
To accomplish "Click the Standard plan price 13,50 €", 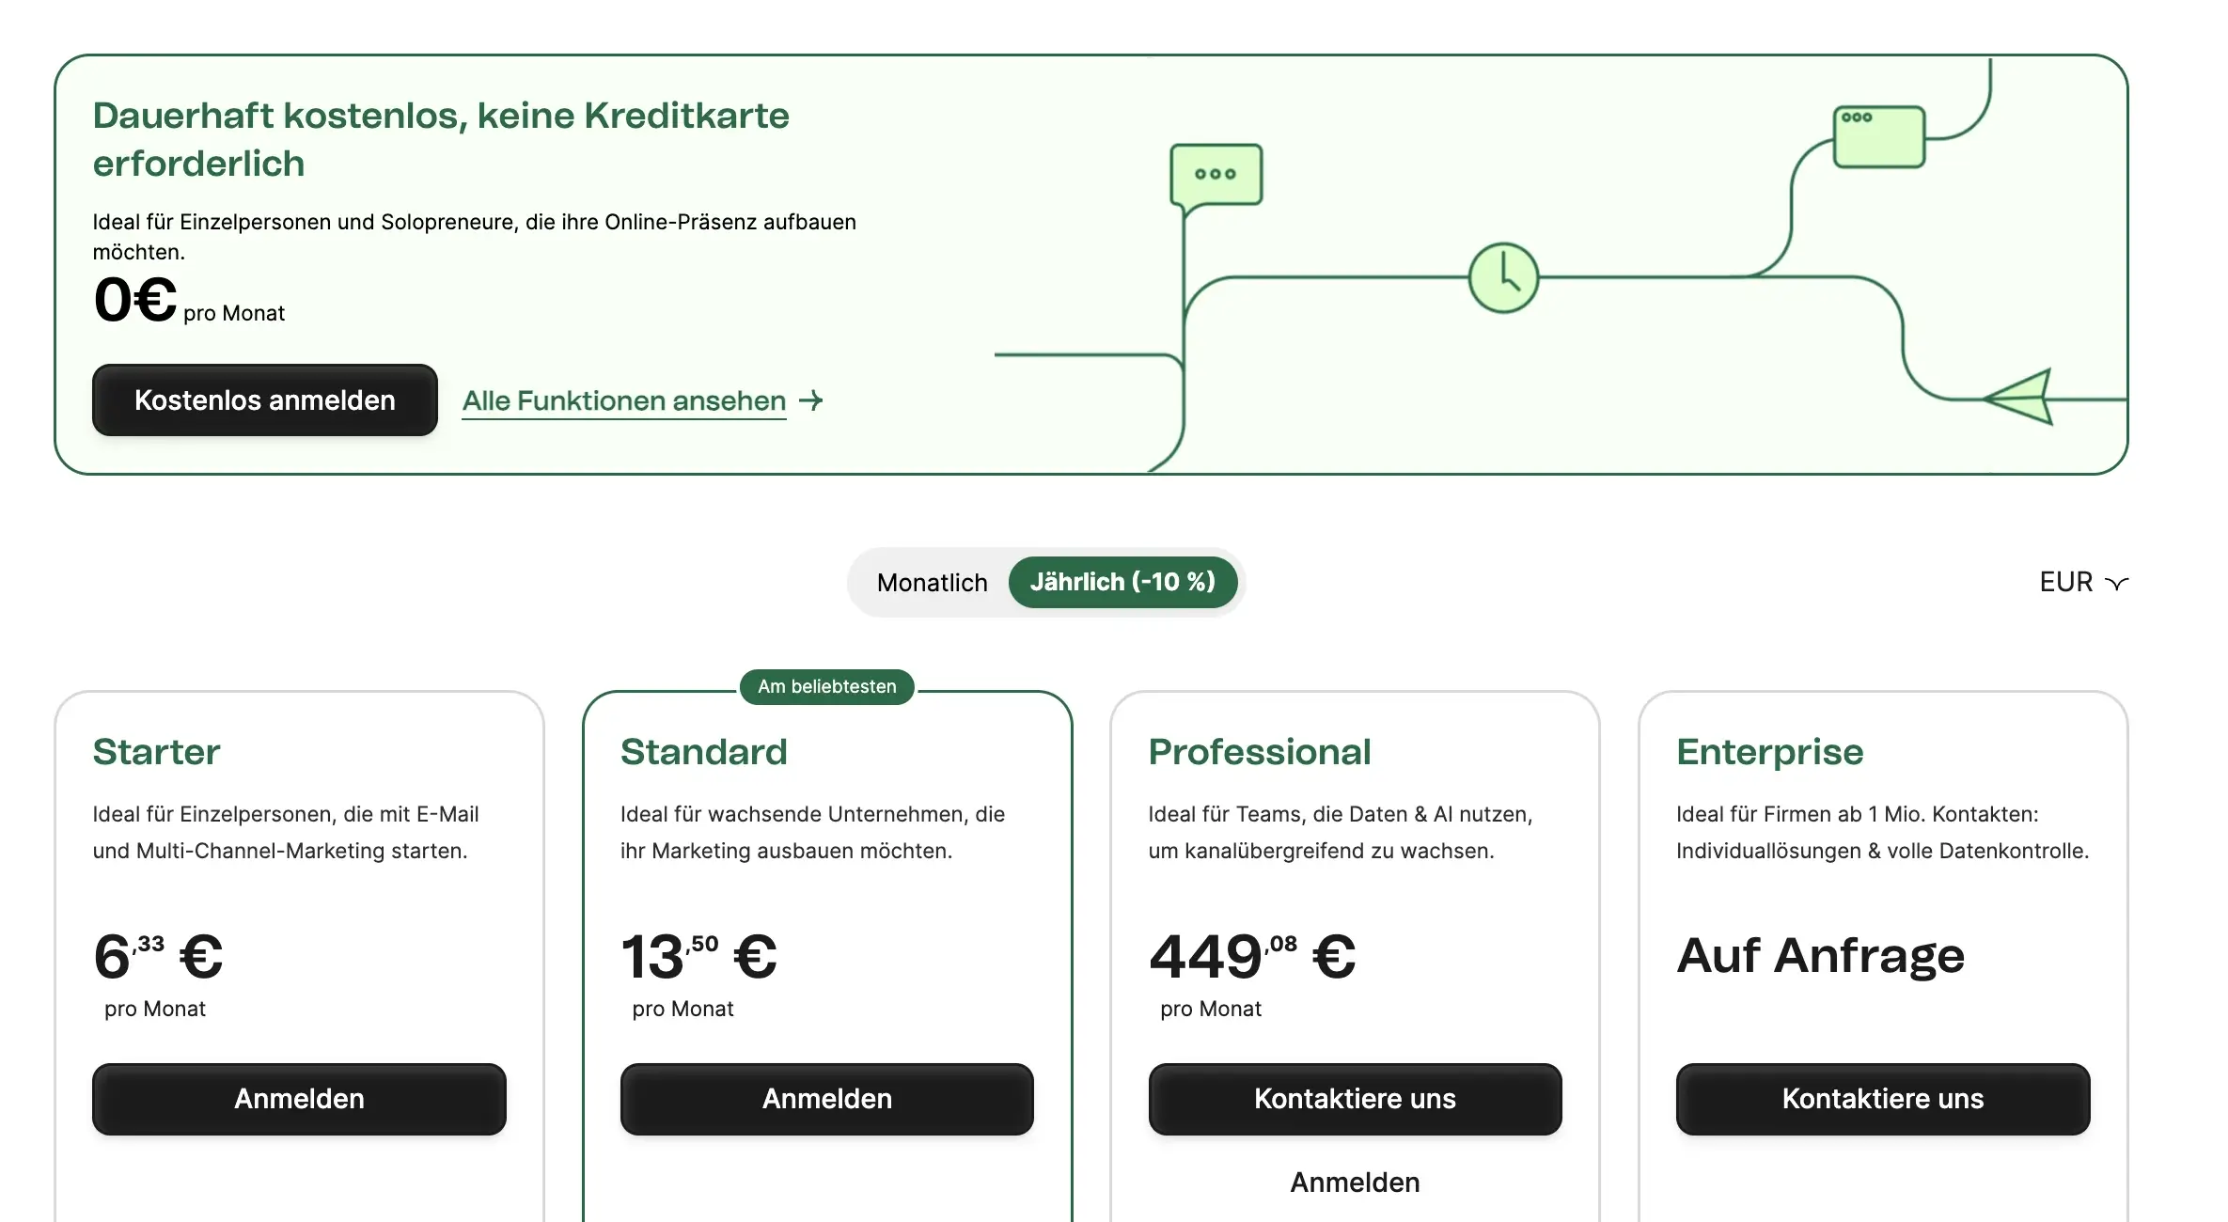I will pos(698,957).
